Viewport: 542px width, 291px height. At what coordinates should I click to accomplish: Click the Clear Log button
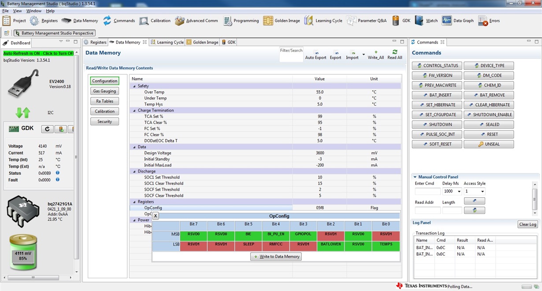point(527,225)
